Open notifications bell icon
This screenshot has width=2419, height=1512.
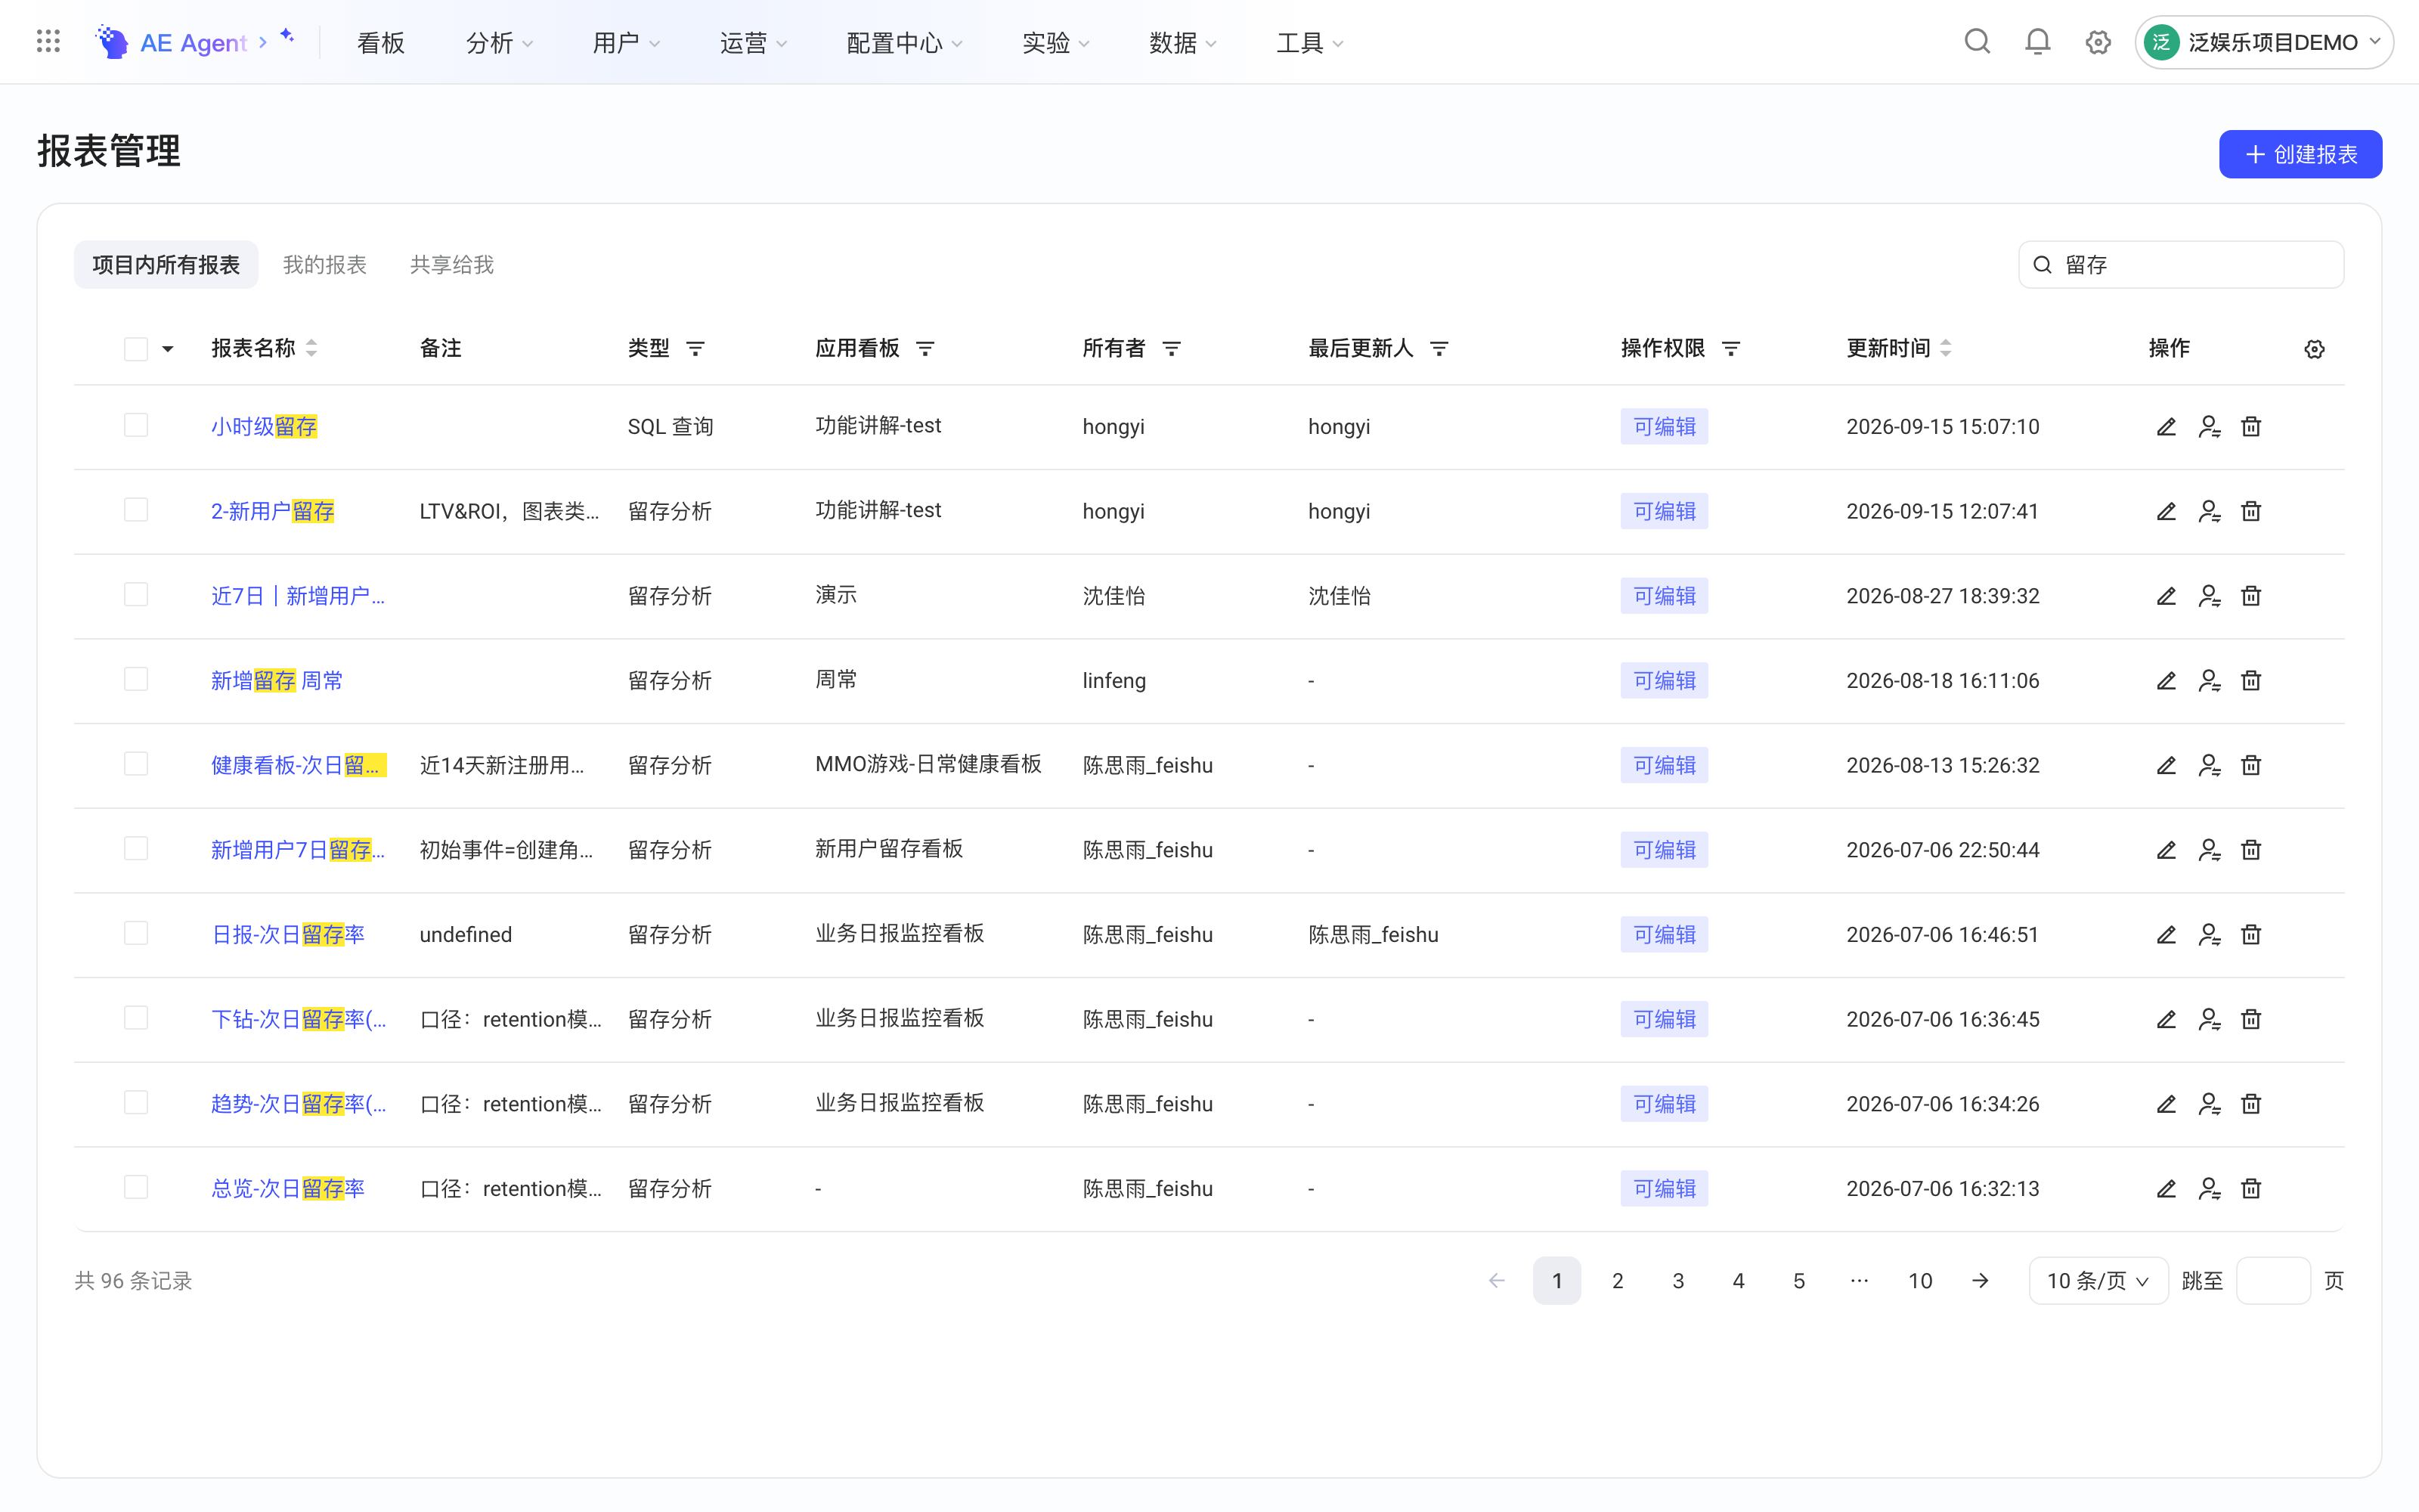(2037, 42)
